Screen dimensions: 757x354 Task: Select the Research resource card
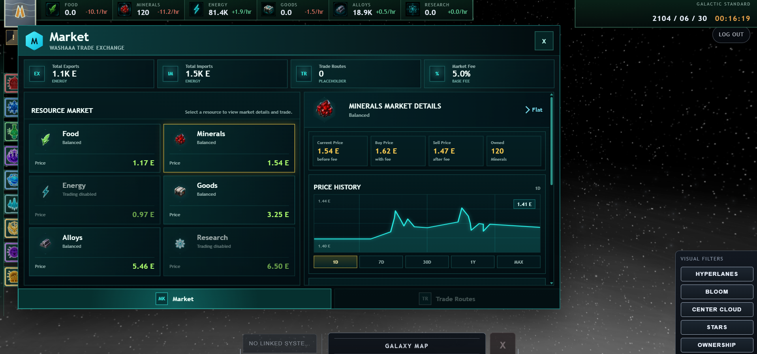(229, 252)
